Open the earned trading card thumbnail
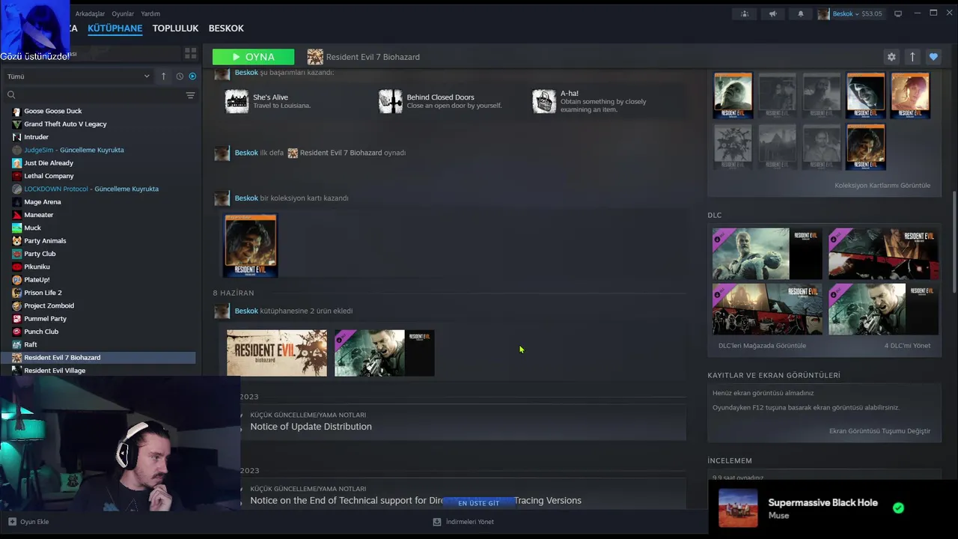The image size is (958, 539). pyautogui.click(x=251, y=246)
